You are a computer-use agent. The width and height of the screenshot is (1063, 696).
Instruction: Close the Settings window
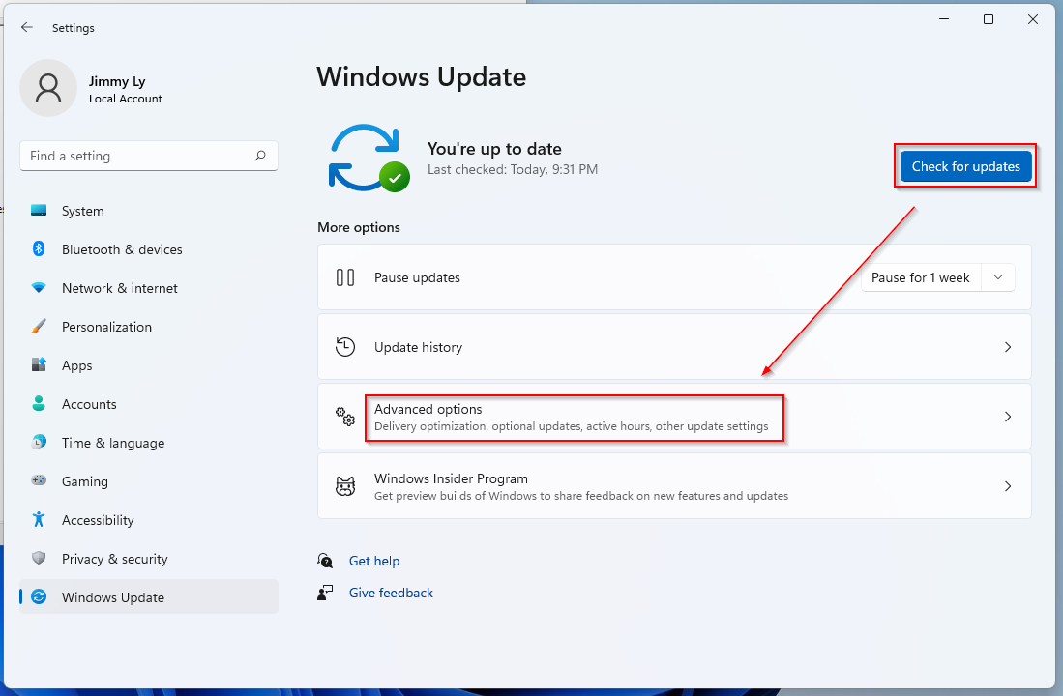(1032, 19)
